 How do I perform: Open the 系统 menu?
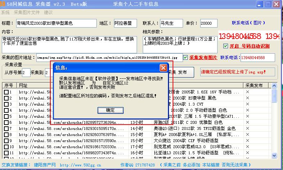(x=5, y=12)
